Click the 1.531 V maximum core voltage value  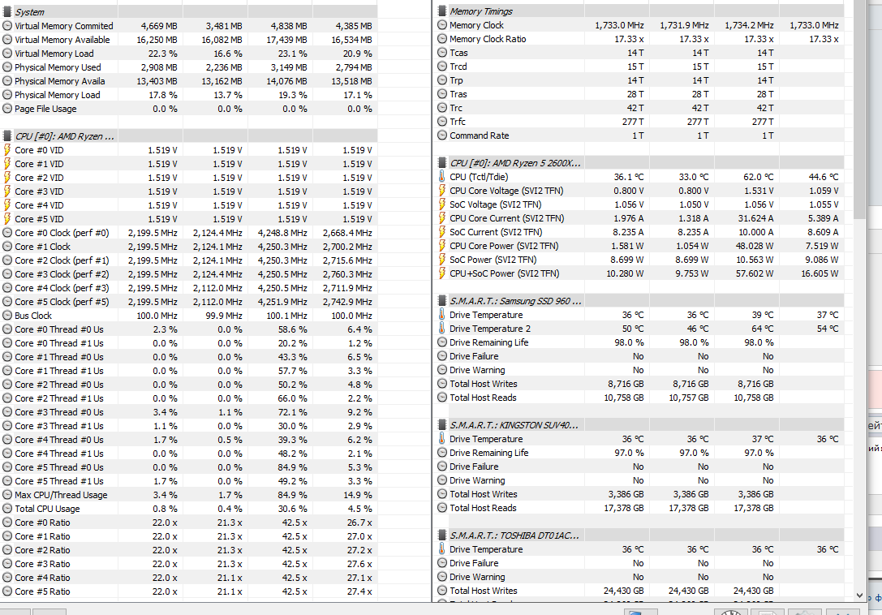click(756, 191)
